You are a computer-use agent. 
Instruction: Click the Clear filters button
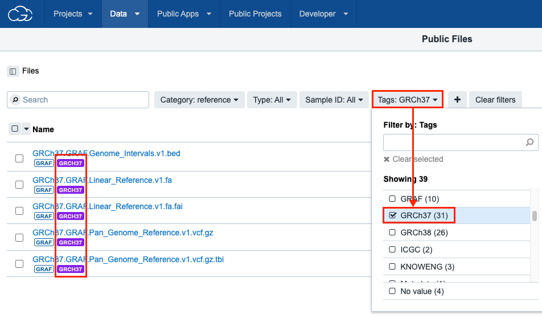pos(495,100)
